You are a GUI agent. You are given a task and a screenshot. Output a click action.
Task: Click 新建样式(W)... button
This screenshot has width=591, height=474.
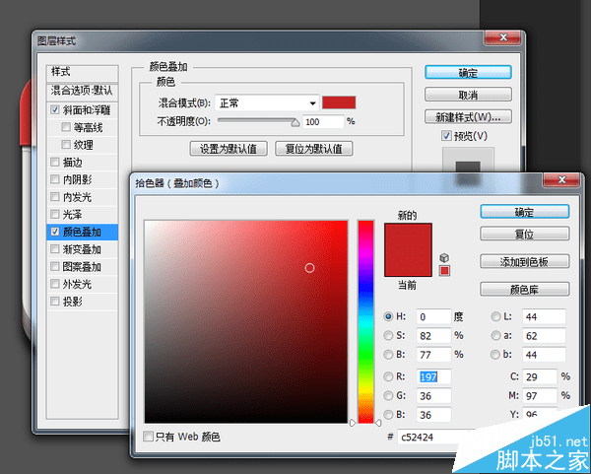pyautogui.click(x=468, y=117)
